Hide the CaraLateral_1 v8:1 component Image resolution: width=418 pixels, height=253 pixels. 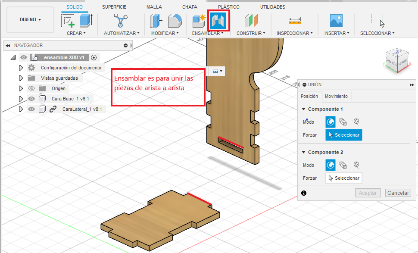(x=31, y=109)
